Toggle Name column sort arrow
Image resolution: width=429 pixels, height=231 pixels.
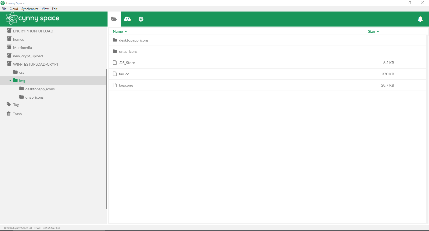click(126, 32)
